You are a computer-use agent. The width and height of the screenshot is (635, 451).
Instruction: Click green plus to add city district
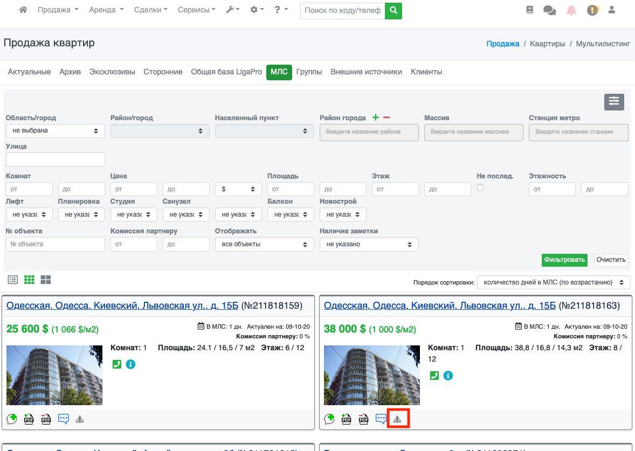376,118
